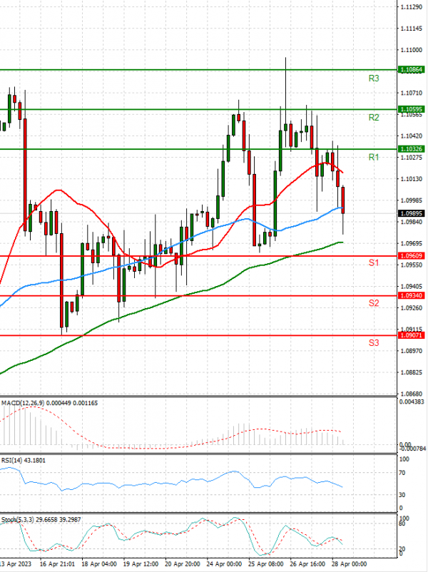Click the 1.09071 red price tag
Image resolution: width=428 pixels, height=572 pixels.
click(x=412, y=335)
